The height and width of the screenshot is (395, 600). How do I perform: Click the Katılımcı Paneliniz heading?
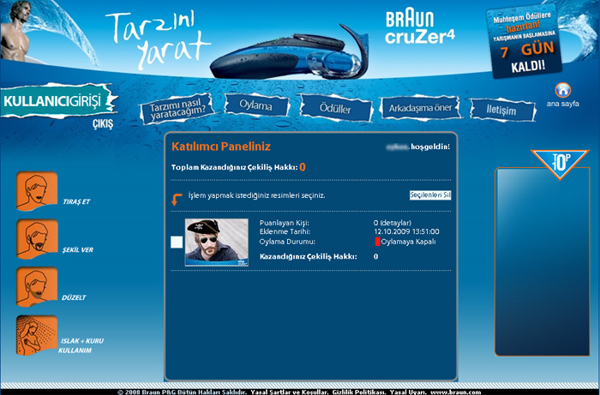221,147
